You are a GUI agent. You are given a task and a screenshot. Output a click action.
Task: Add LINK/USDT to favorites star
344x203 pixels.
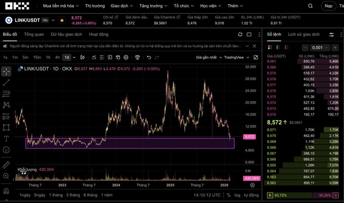[x=62, y=20]
